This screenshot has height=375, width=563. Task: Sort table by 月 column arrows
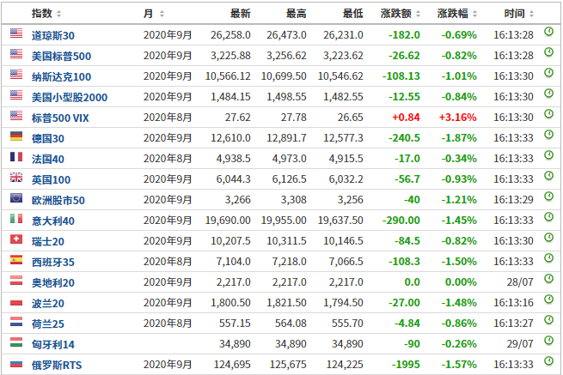click(x=162, y=14)
